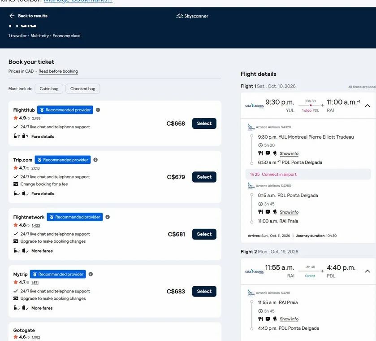This screenshot has width=376, height=341.
Task: Select the Flightnetwork C$681 offer
Action: point(204,234)
